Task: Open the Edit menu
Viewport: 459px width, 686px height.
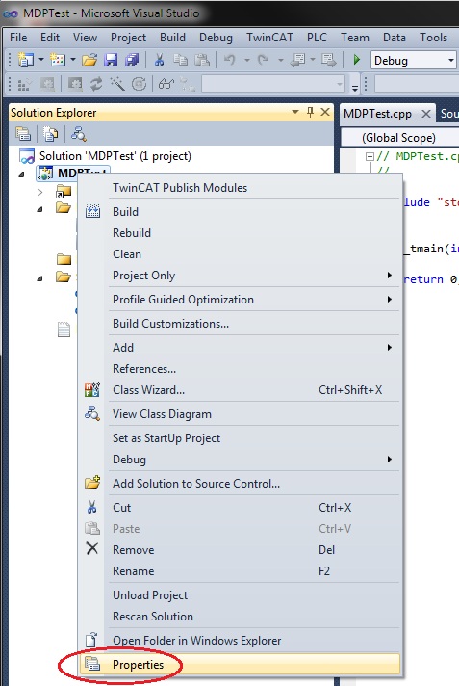Action: [50, 38]
